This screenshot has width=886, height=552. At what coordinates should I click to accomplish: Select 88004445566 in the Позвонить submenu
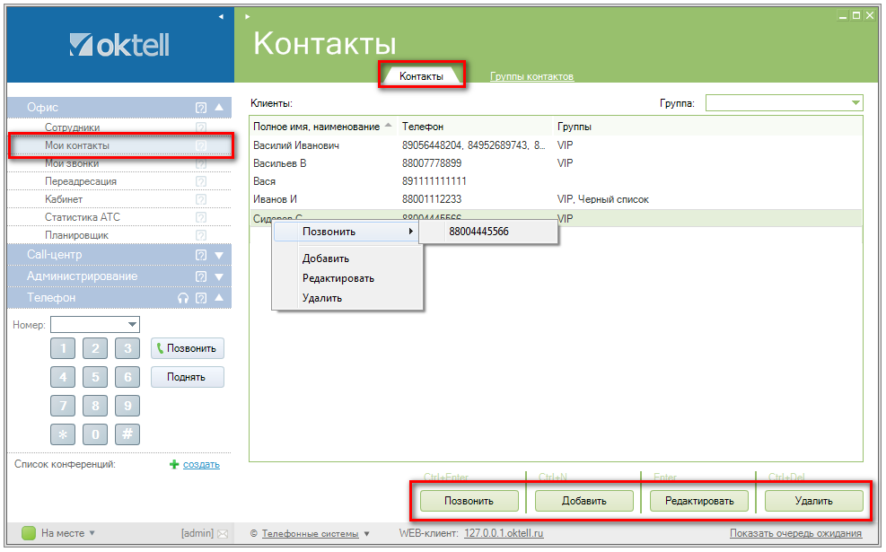(x=478, y=232)
